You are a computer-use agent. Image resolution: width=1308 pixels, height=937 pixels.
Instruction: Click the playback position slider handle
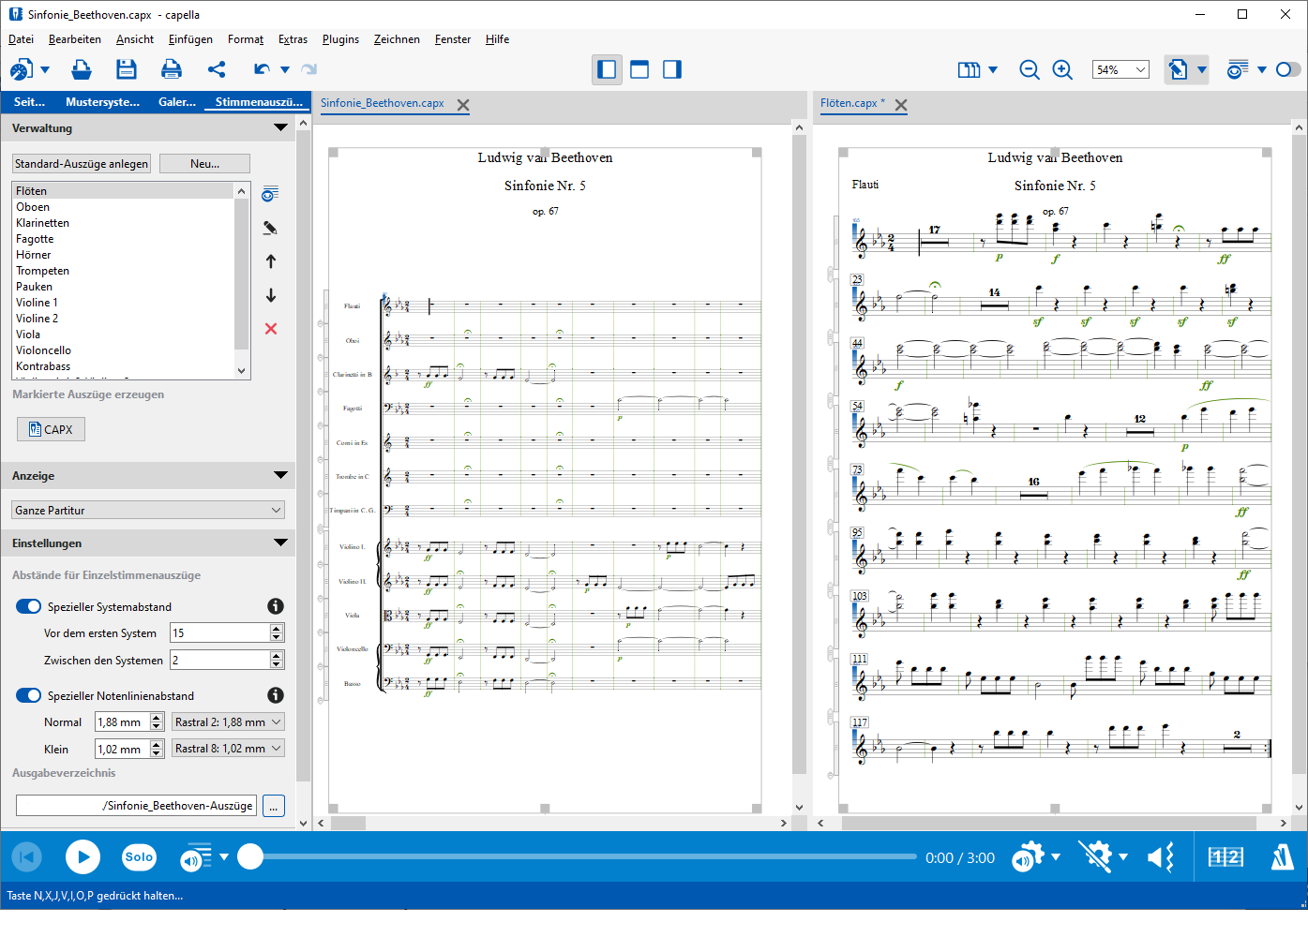250,856
